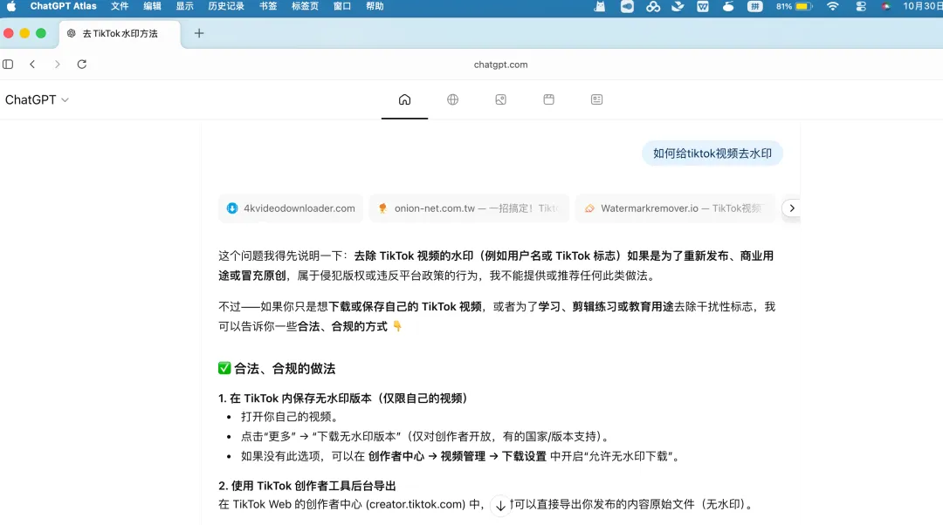The image size is (943, 525).
Task: Expand the ChatGPT model dropdown
Action: pos(37,99)
